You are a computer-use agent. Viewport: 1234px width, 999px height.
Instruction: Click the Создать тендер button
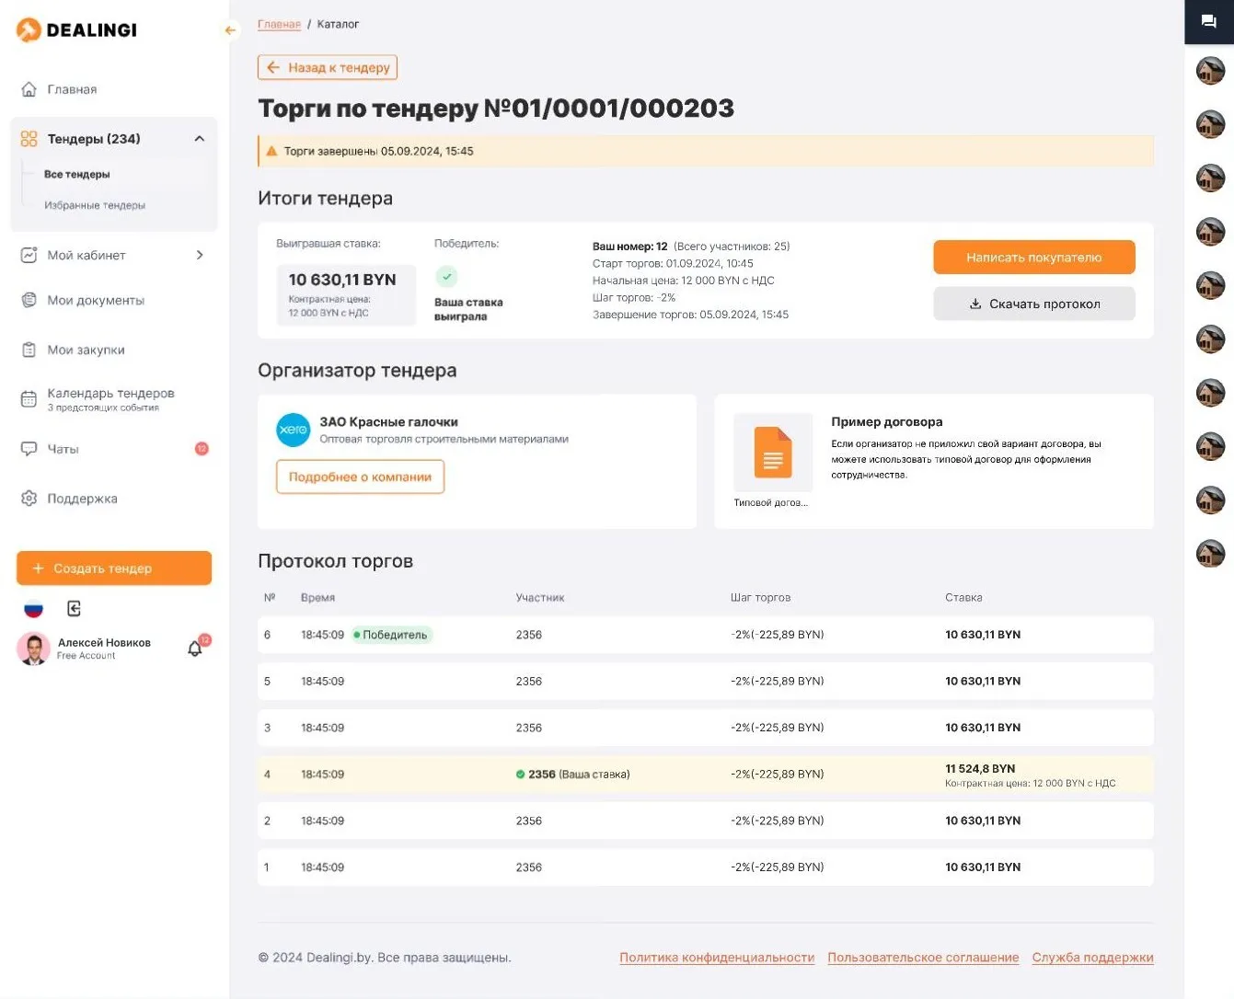point(114,568)
